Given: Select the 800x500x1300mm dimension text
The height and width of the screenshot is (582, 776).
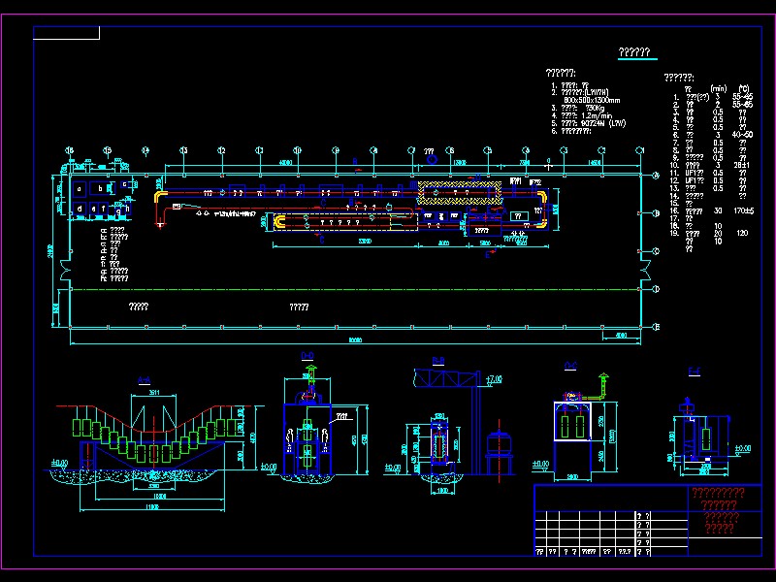Looking at the screenshot, I should (x=592, y=100).
